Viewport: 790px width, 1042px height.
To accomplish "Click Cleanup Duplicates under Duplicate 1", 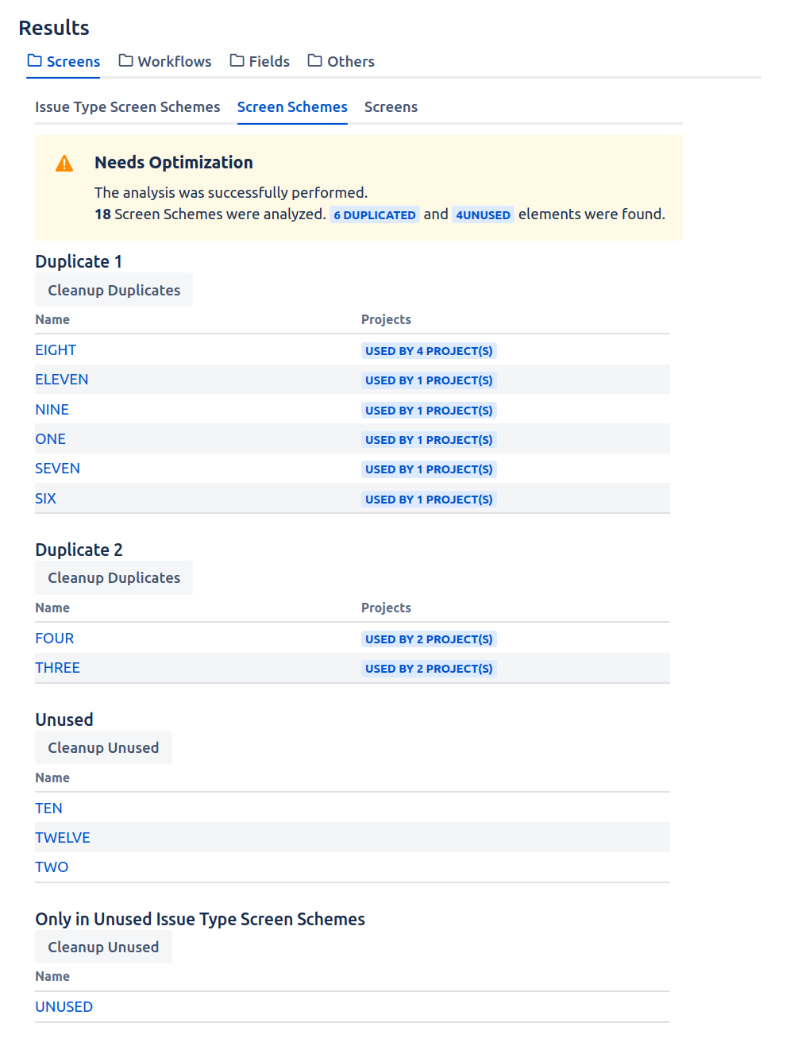I will (x=114, y=291).
